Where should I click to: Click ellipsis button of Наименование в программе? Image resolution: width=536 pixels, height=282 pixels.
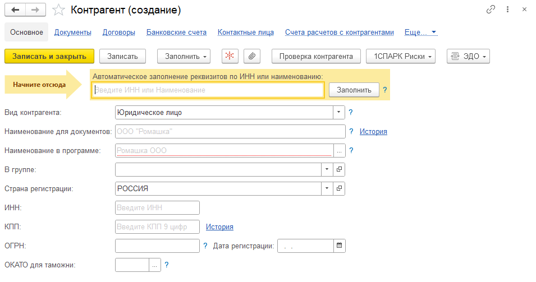pos(339,151)
